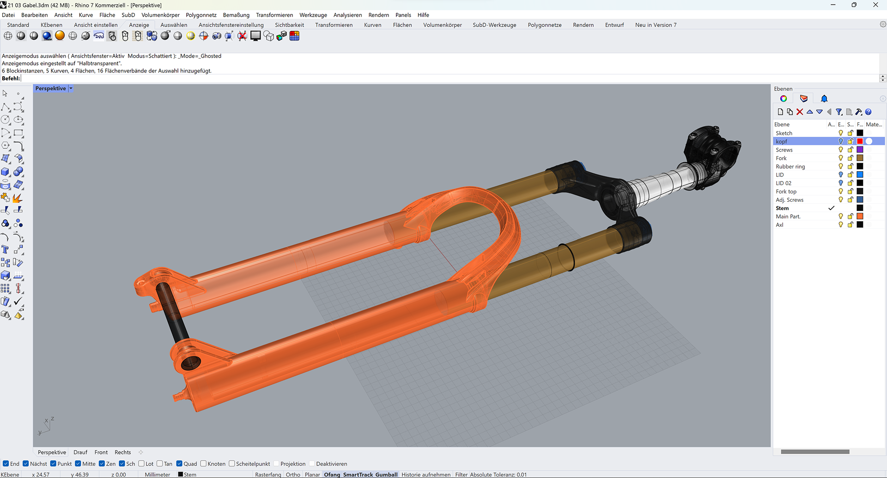Select the Polyline tool in left sidebar
The height and width of the screenshot is (478, 887).
(x=6, y=107)
